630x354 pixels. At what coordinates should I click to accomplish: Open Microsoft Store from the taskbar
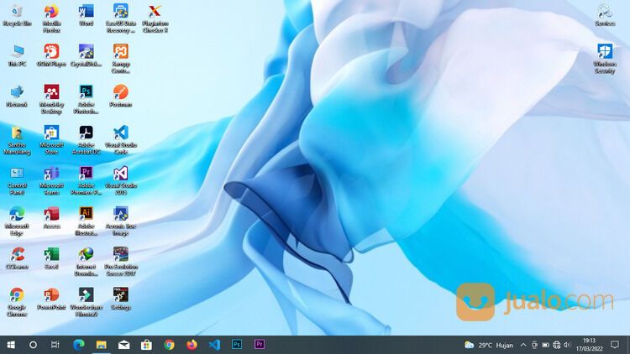(146, 345)
